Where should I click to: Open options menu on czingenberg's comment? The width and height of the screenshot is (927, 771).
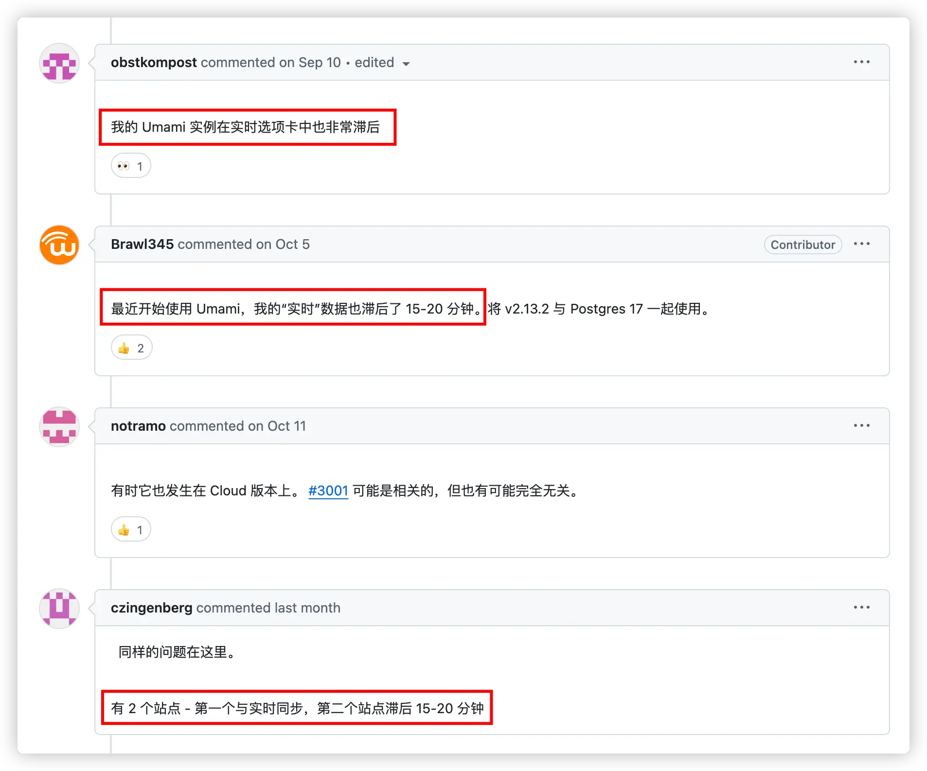(861, 608)
